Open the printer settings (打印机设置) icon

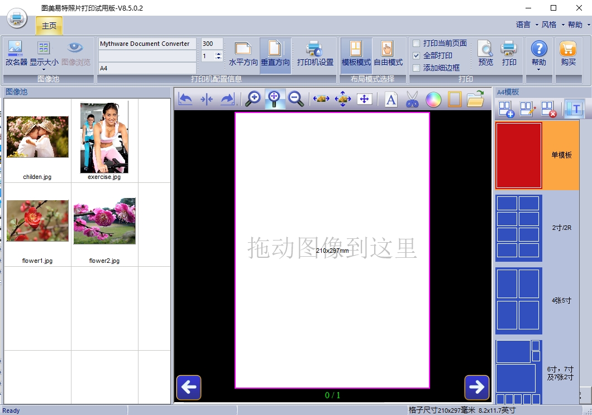tap(315, 54)
